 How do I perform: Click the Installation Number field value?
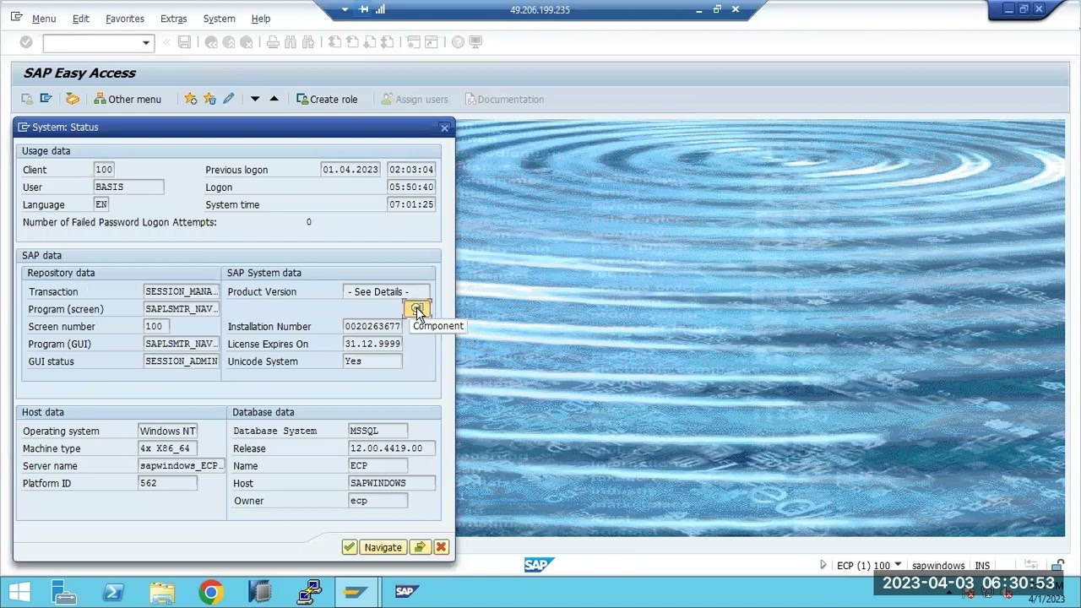[372, 326]
